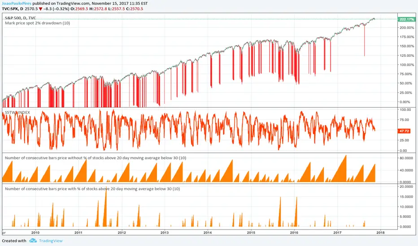Click the red down-triangle change indicator
This screenshot has height=246, width=418.
click(40, 9)
